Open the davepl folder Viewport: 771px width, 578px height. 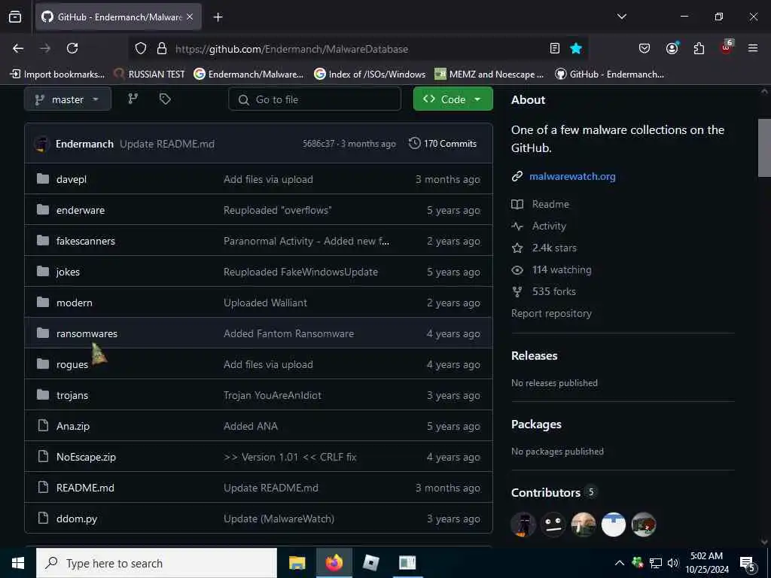point(72,179)
